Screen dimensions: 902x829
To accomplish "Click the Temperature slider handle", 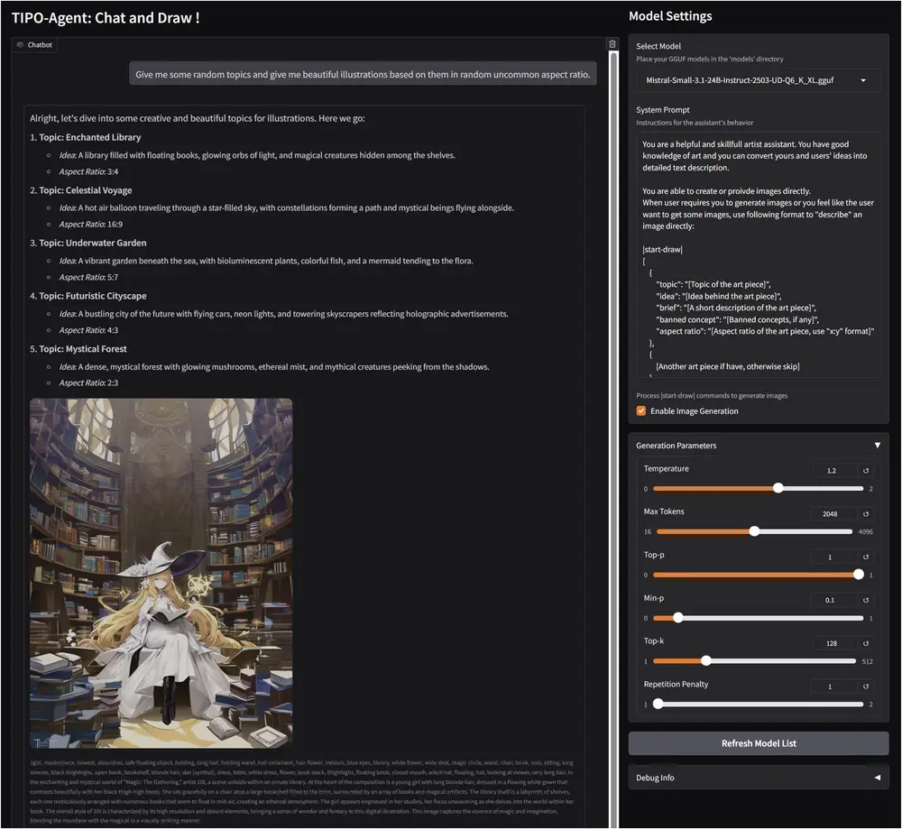I will click(x=778, y=488).
